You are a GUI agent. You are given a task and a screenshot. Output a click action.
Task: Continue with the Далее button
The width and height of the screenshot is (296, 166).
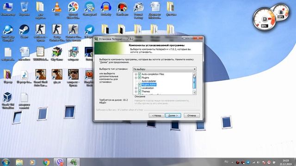[x=173, y=115]
